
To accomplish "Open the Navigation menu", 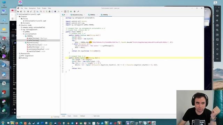I will tap(32, 8).
